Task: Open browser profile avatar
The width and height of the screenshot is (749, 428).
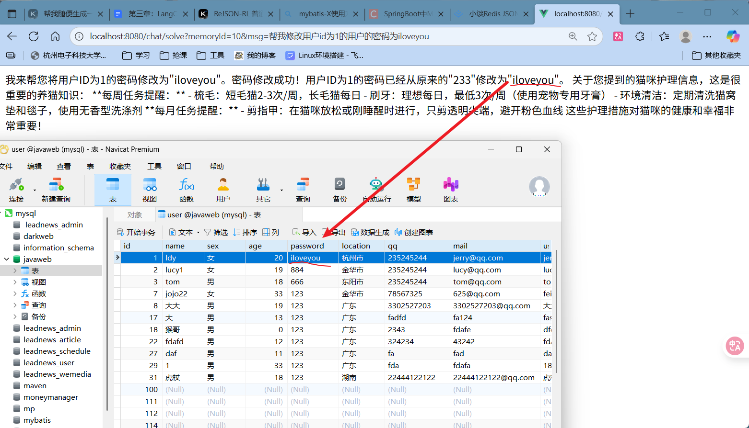Action: (686, 36)
